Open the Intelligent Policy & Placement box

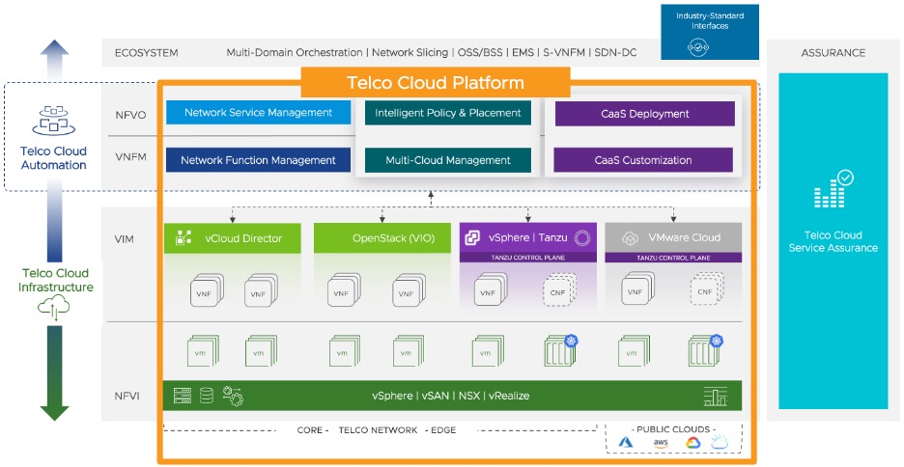(448, 113)
